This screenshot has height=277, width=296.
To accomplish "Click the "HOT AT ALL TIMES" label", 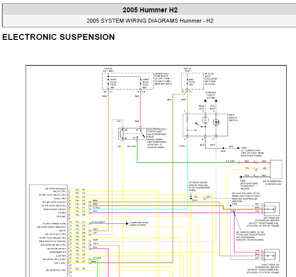I will [108, 70].
